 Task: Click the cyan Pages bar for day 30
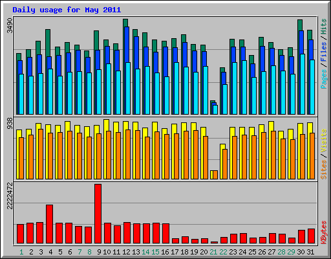click(x=303, y=84)
